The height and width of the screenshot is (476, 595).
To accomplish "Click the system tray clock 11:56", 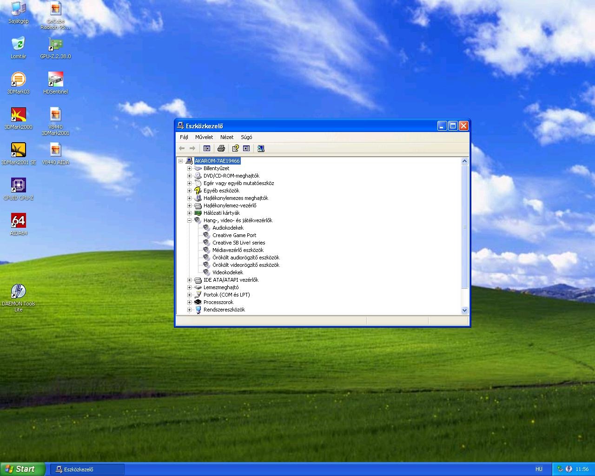I will click(x=582, y=469).
